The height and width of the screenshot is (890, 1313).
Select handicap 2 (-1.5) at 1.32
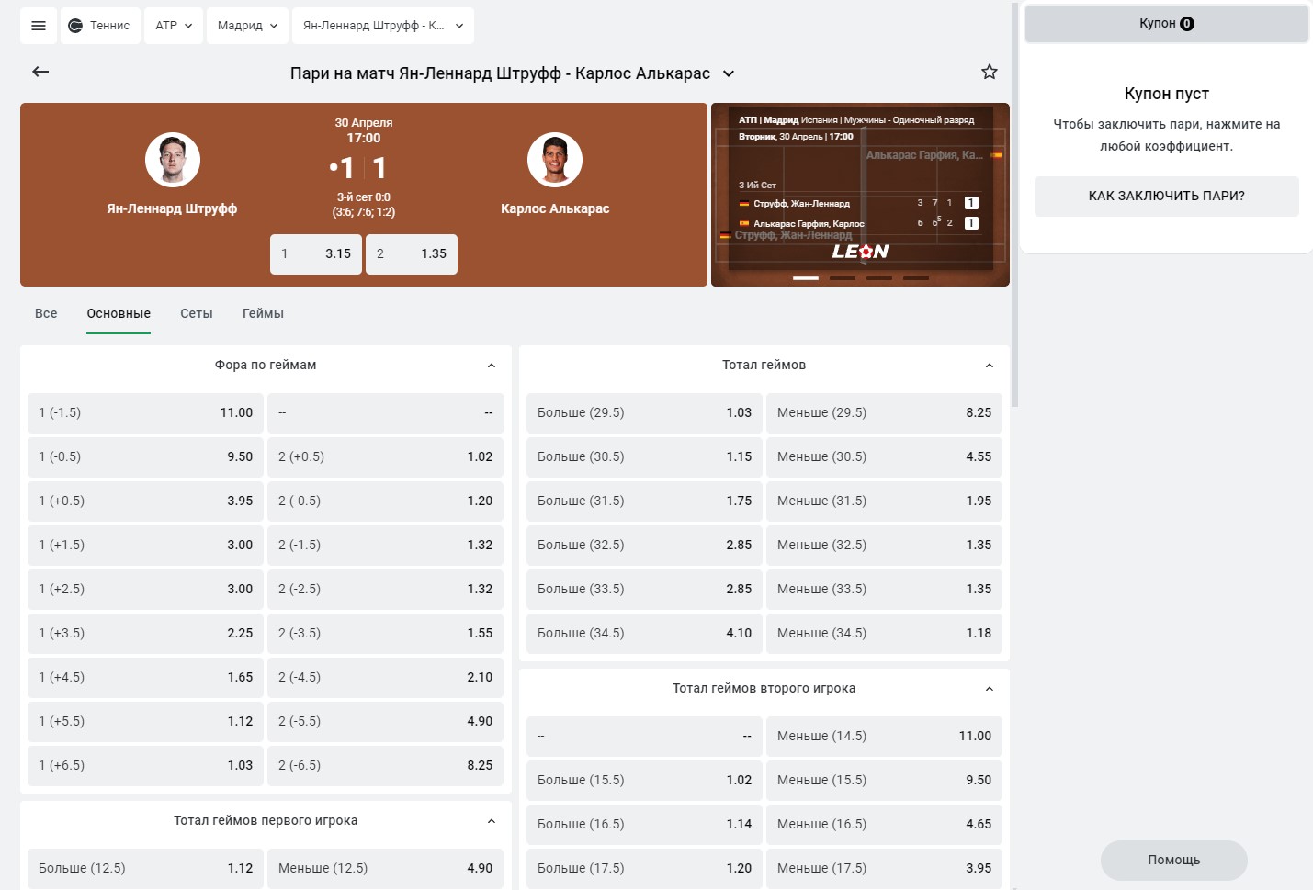tap(385, 546)
